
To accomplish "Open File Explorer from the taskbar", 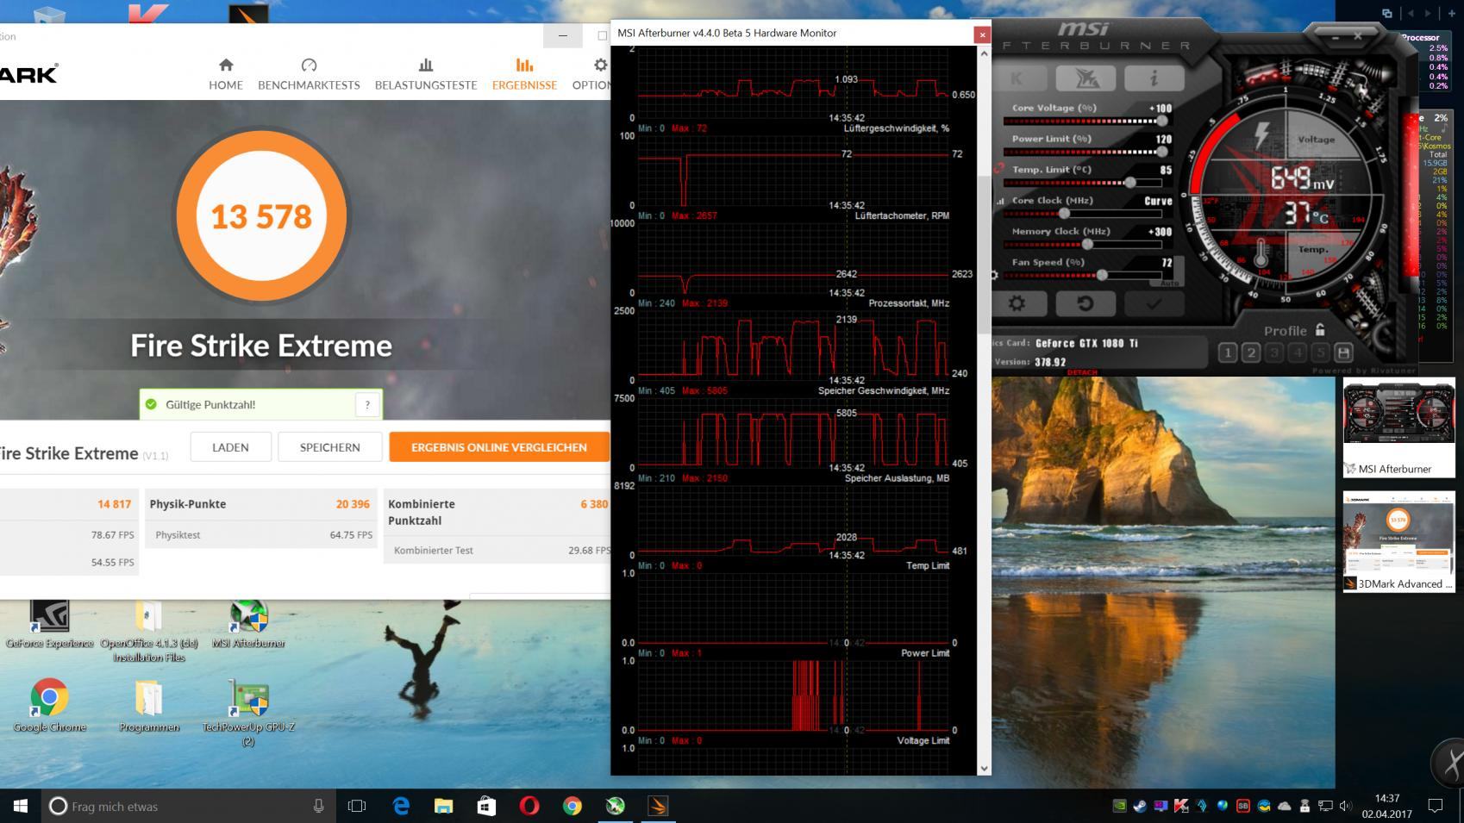I will point(443,806).
